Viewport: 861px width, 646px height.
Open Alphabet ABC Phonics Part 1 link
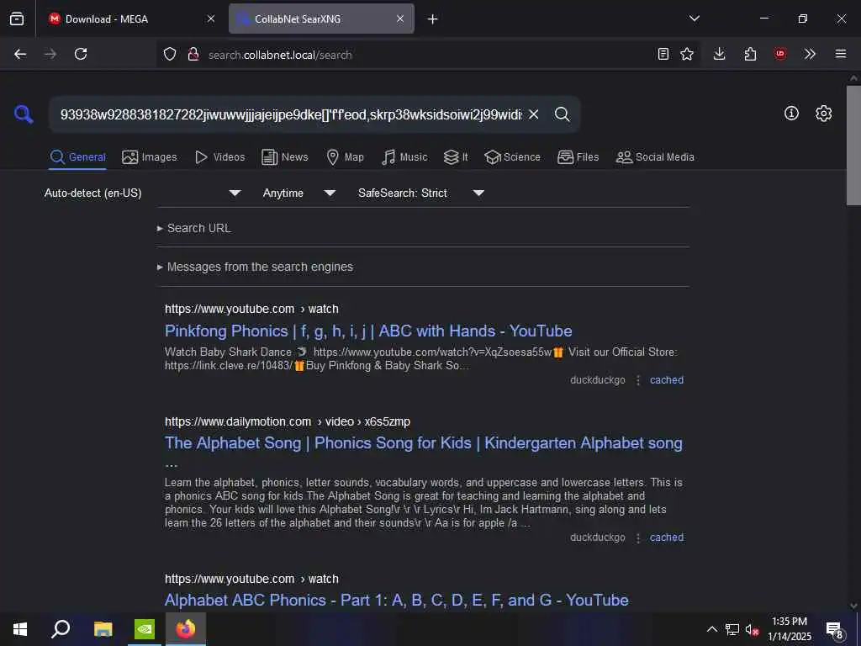(397, 600)
